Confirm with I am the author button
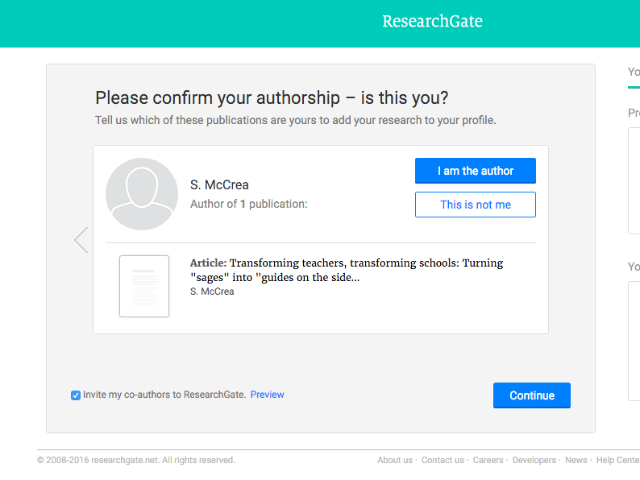 coord(475,171)
